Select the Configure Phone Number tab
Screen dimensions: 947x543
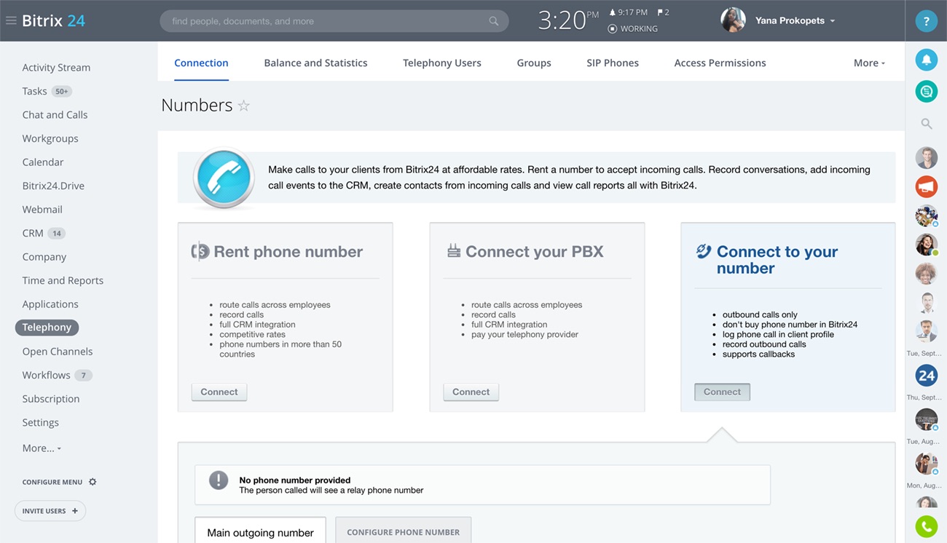click(x=403, y=532)
